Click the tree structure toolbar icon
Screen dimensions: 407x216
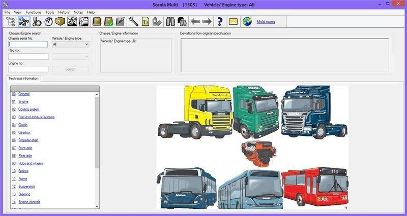pos(11,22)
